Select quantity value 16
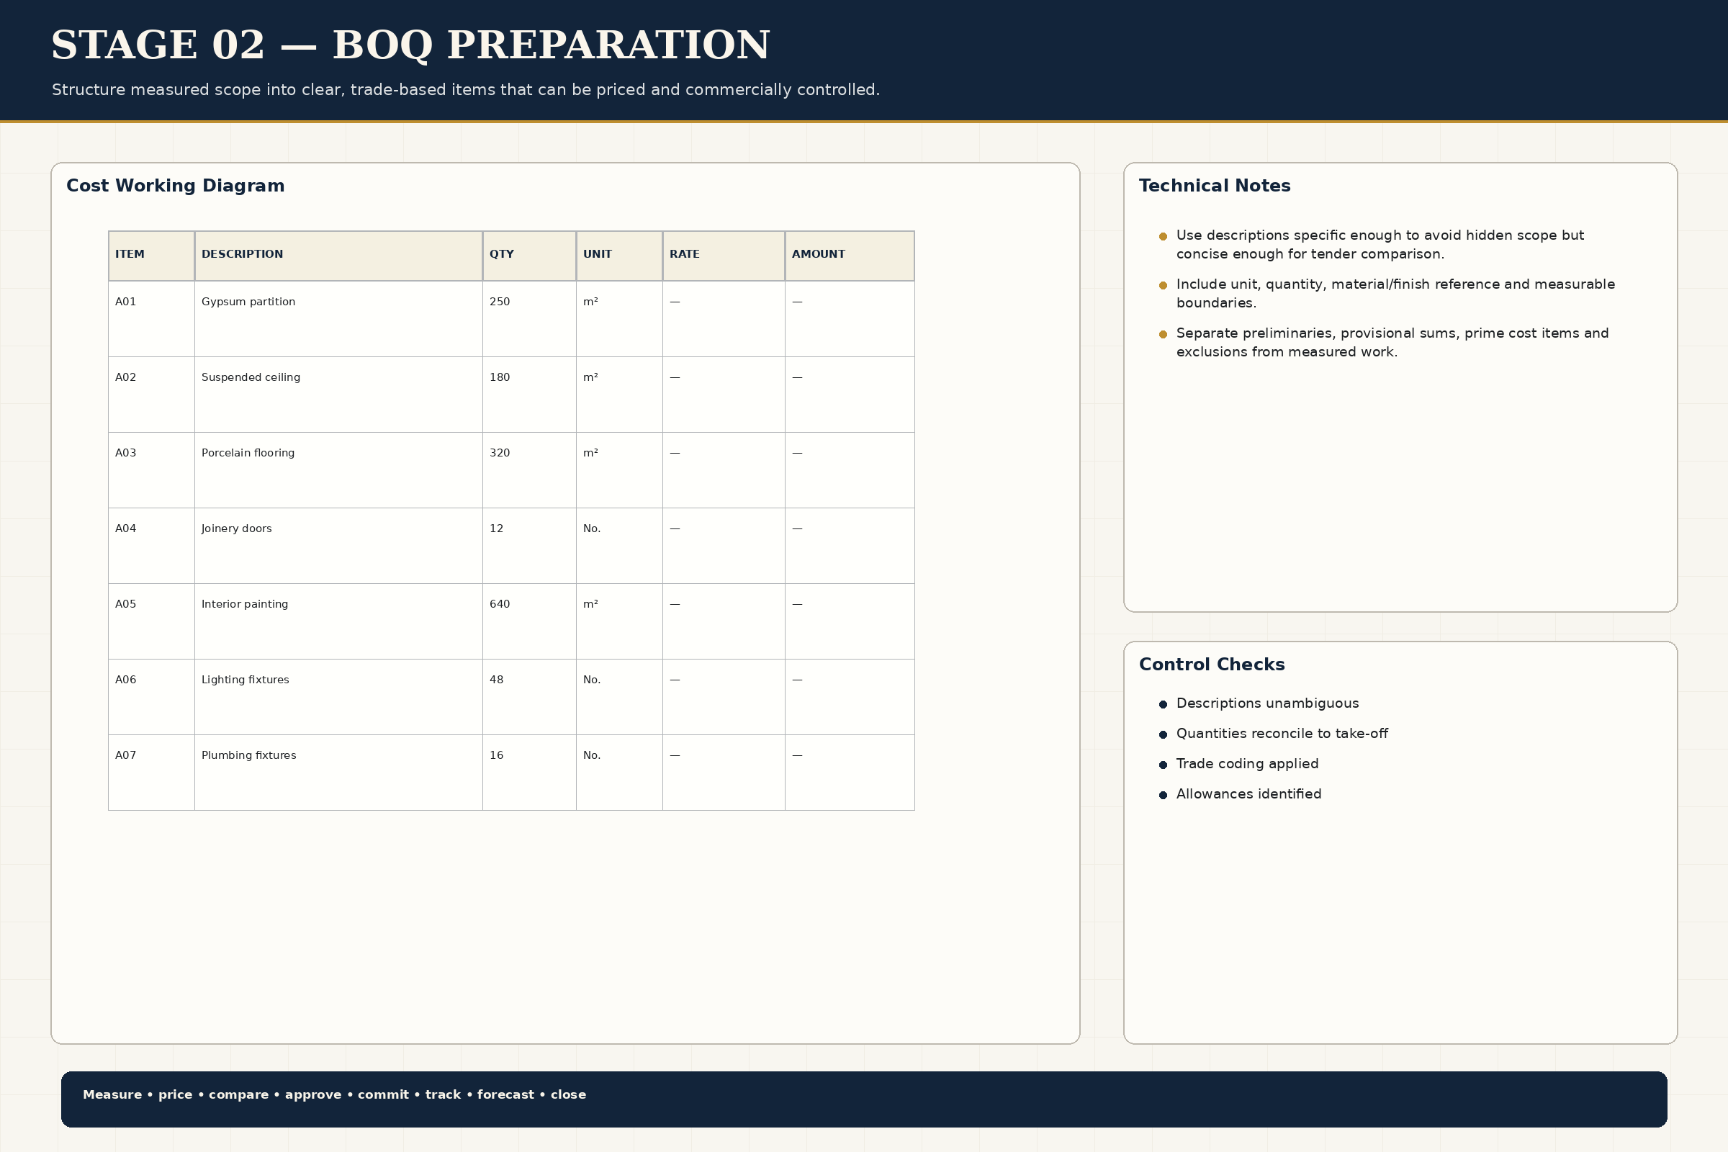This screenshot has width=1728, height=1152. pos(497,756)
